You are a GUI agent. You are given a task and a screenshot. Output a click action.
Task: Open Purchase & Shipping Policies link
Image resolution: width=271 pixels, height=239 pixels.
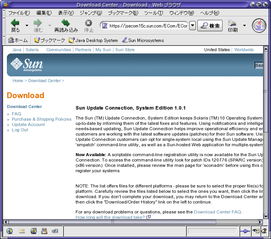[x=42, y=119]
